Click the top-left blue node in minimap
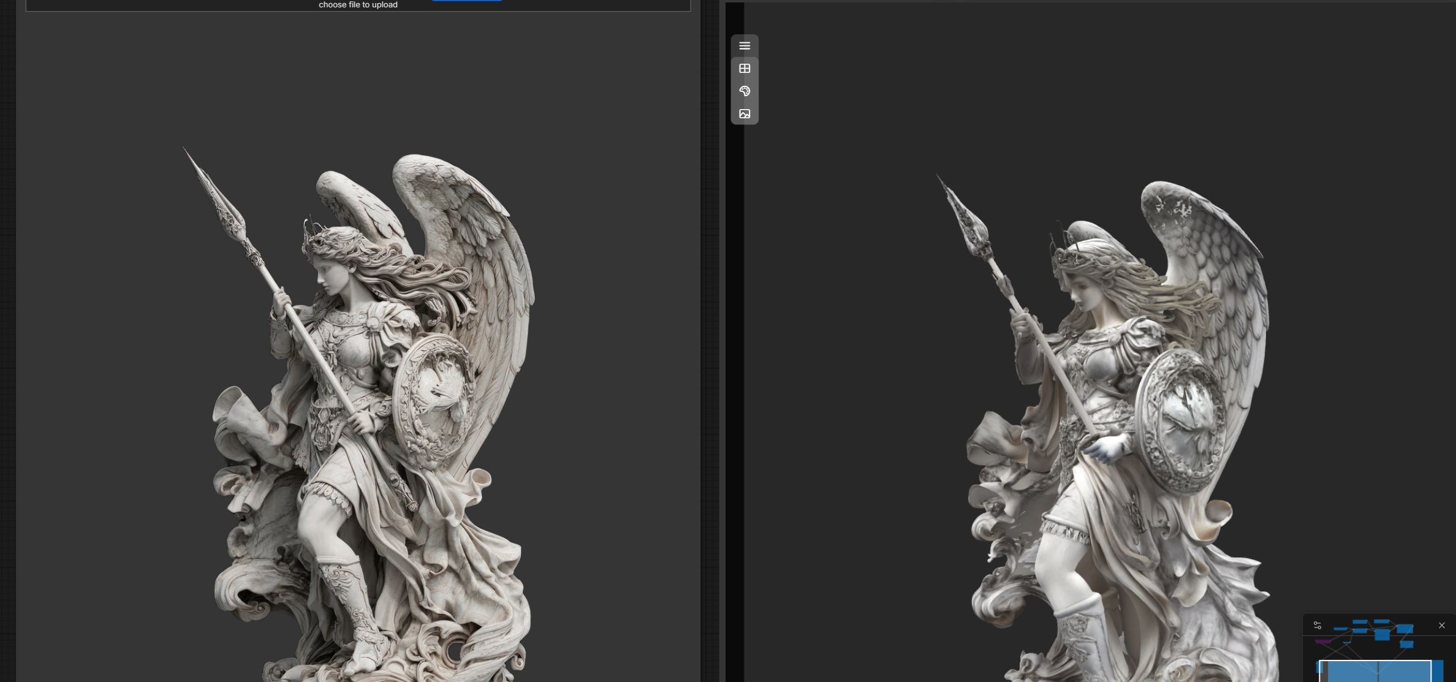1456x682 pixels. coord(1360,622)
